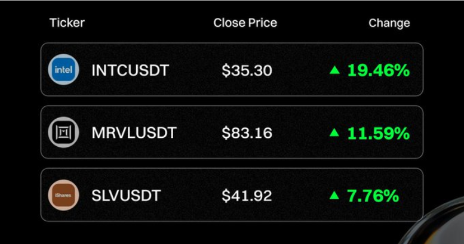Click the Intel logo icon
464x244 pixels.
pyautogui.click(x=63, y=70)
